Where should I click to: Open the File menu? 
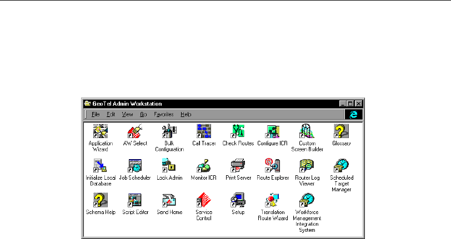click(96, 114)
